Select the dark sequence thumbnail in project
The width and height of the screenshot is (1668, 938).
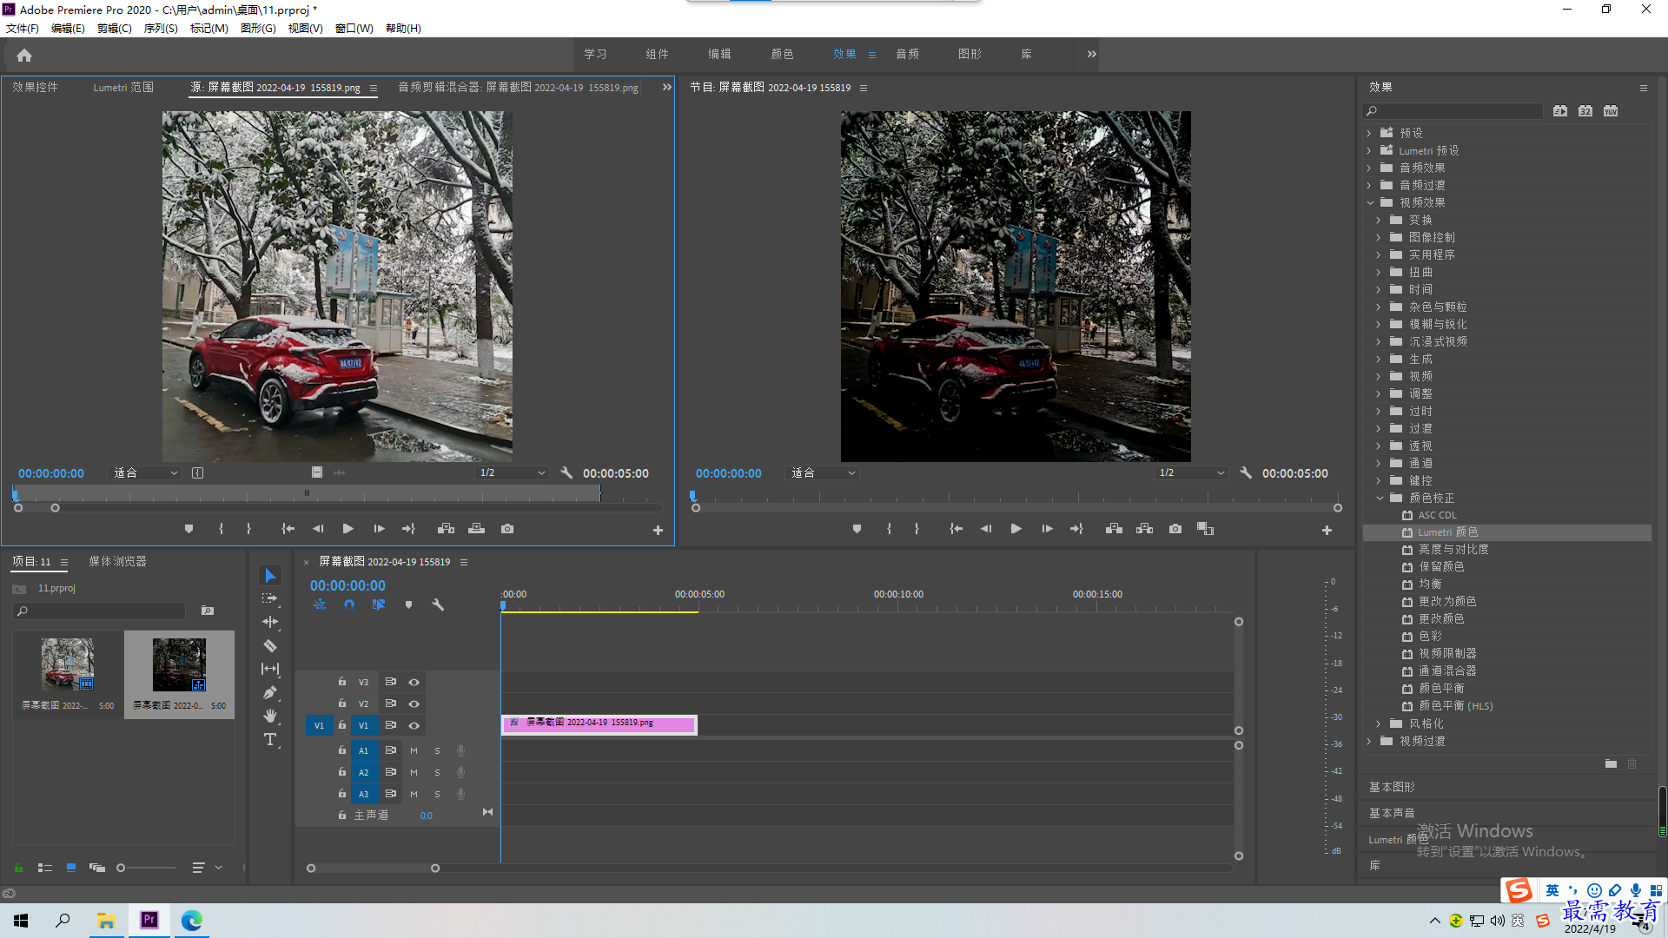coord(179,664)
